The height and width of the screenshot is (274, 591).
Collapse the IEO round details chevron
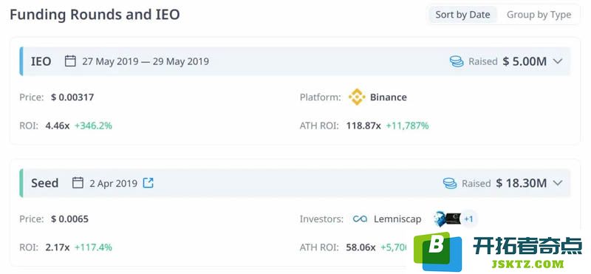558,61
